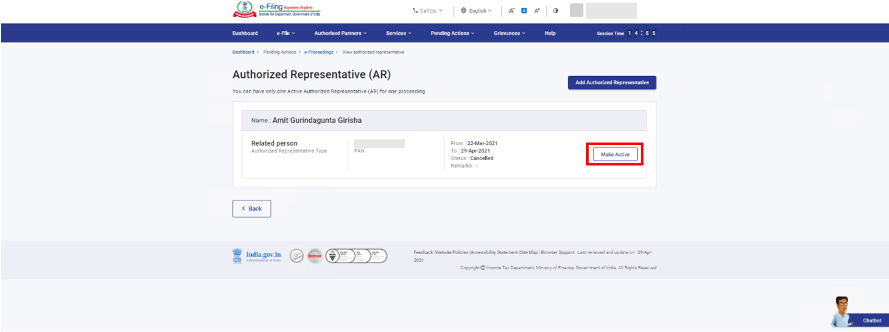
Task: Click the india.gov.in portal logo
Action: 257,256
